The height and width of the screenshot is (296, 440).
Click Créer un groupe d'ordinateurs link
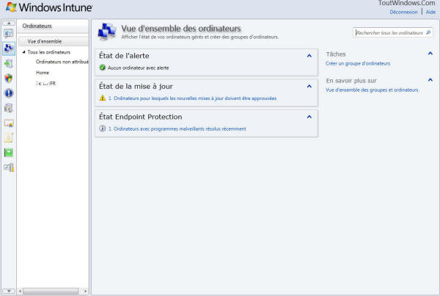(x=358, y=63)
